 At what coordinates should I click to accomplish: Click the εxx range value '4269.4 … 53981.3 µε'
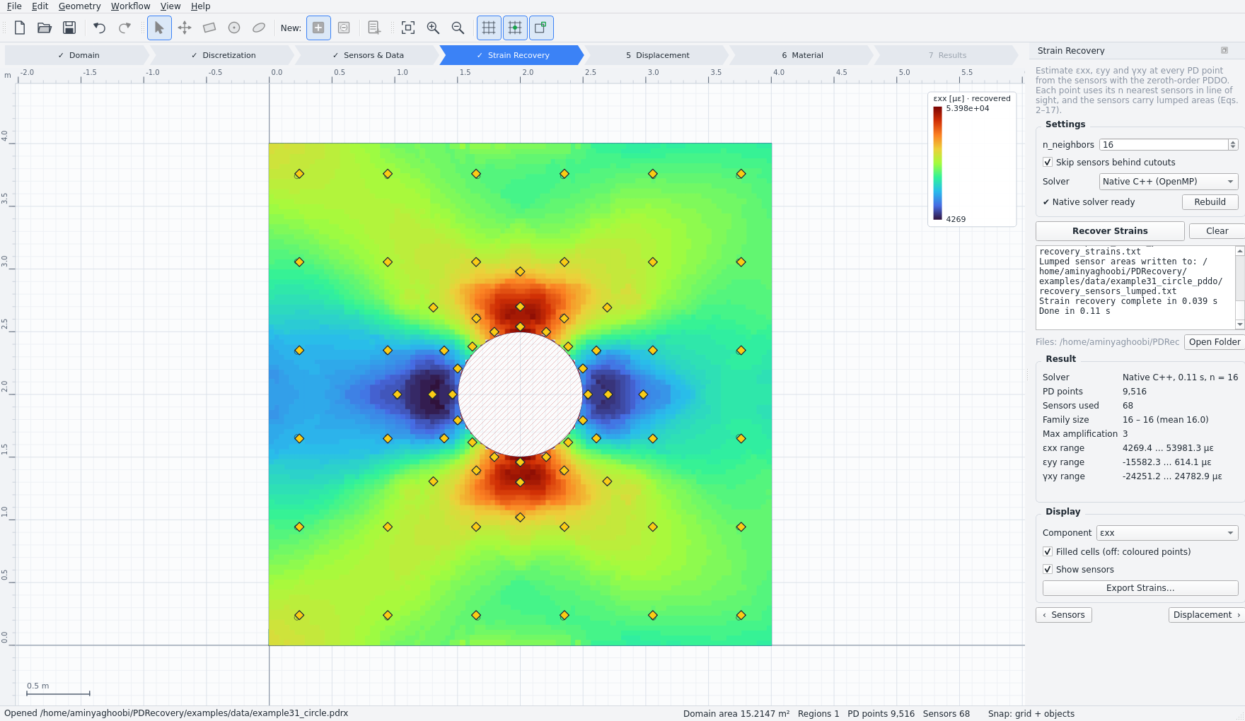[x=1168, y=448]
